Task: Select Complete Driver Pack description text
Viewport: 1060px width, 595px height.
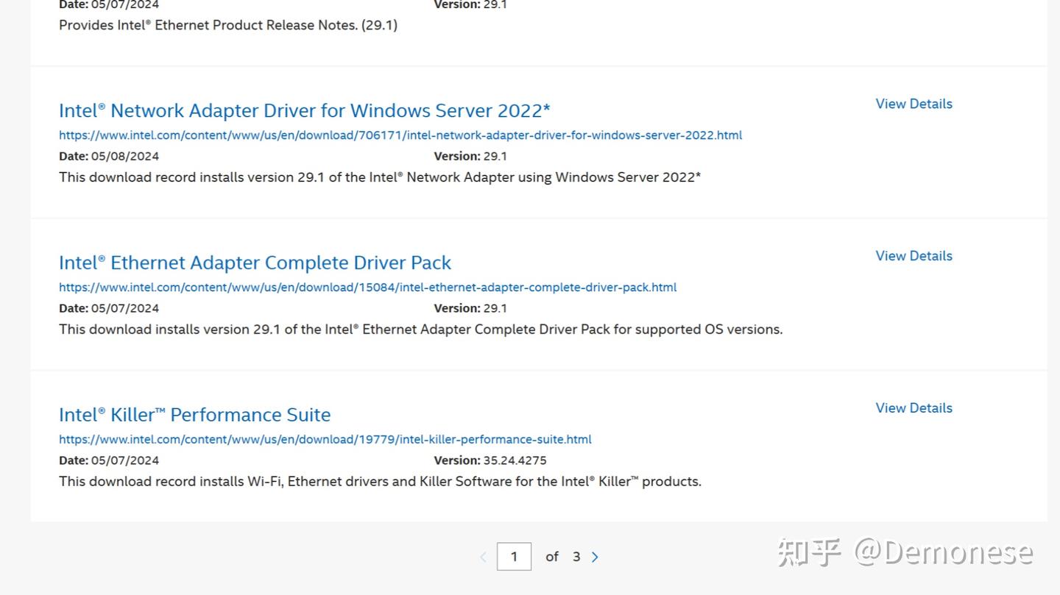Action: [421, 329]
